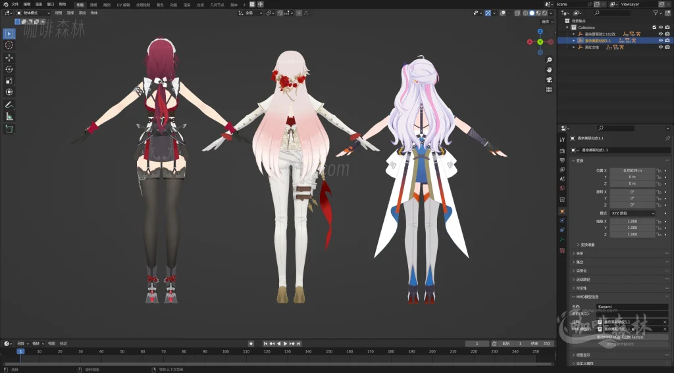Activate the 3D cursor tool
The image size is (674, 373).
click(9, 45)
